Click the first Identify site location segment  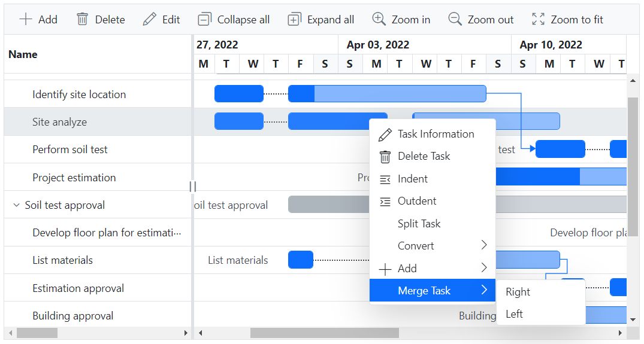point(239,93)
